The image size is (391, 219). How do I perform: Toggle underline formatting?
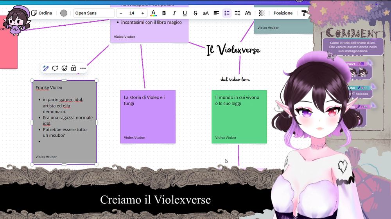pos(185,13)
